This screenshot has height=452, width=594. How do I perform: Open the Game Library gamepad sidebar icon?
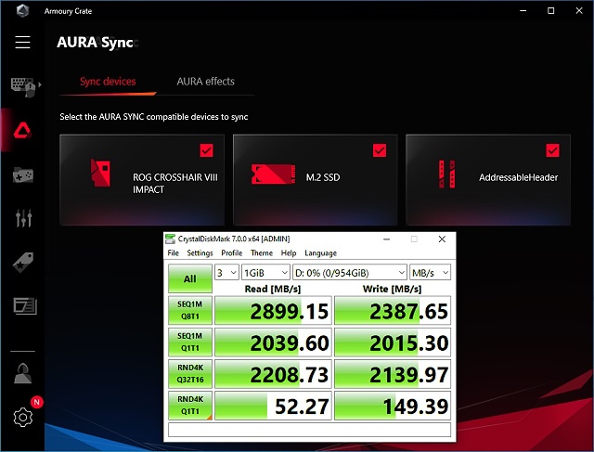23,174
